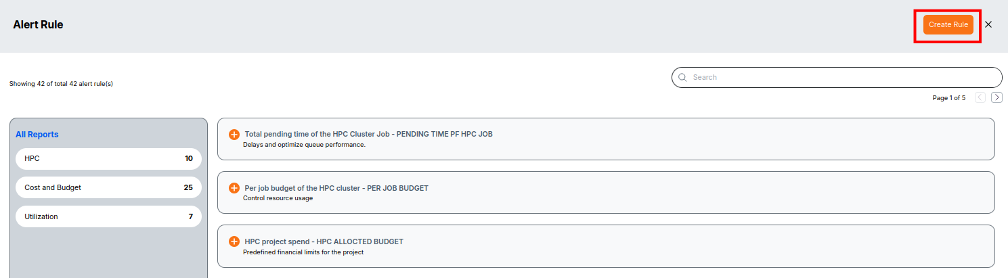Viewport: 1008px width, 278px height.
Task: Click the Cost and Budget count 25
Action: [188, 187]
